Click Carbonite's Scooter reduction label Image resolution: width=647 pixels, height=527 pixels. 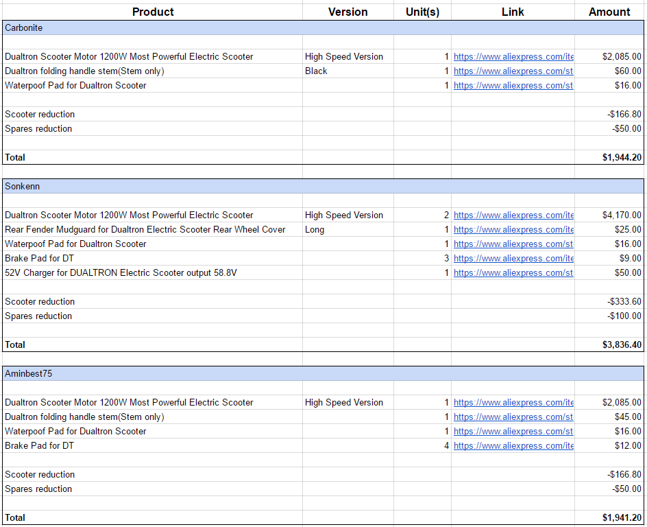point(40,115)
